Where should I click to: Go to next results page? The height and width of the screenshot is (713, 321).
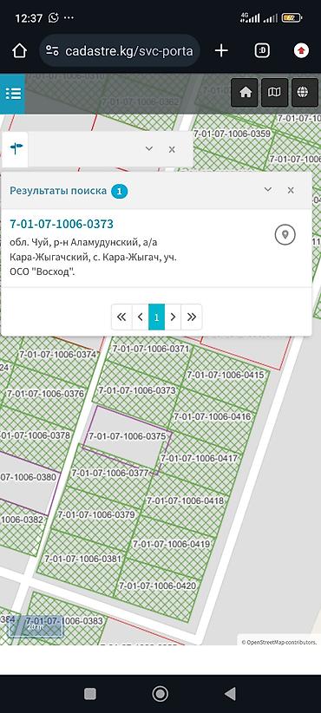click(x=173, y=317)
